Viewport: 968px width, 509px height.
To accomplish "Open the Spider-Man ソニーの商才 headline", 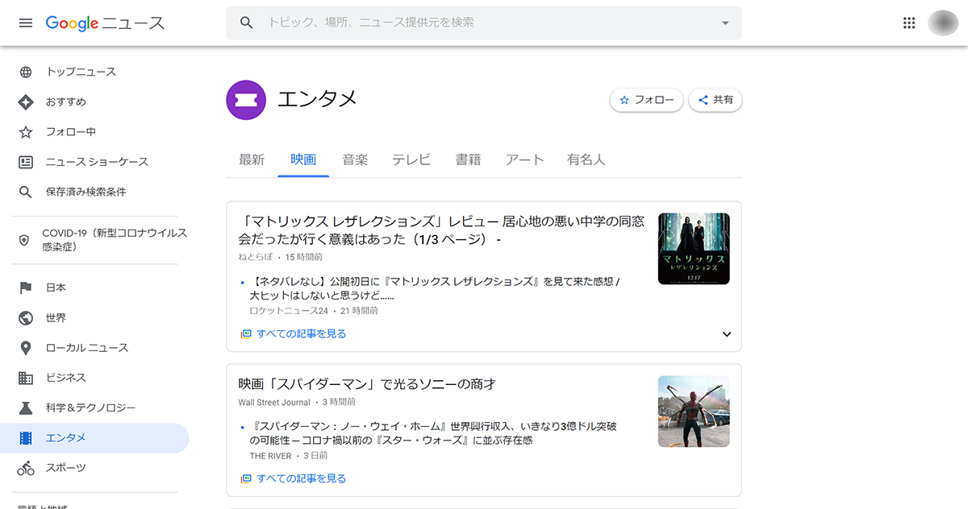I will [367, 384].
